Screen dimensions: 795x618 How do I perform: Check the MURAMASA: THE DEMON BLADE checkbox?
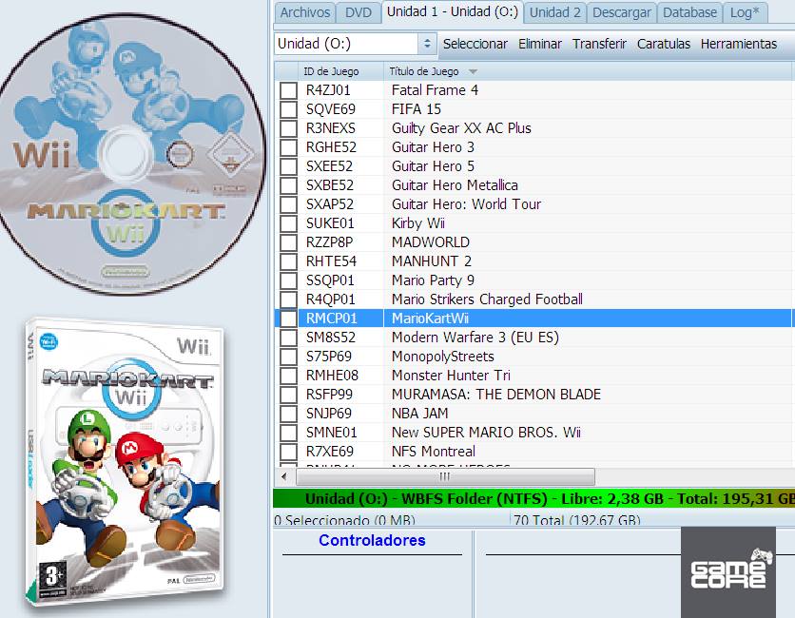coord(288,395)
